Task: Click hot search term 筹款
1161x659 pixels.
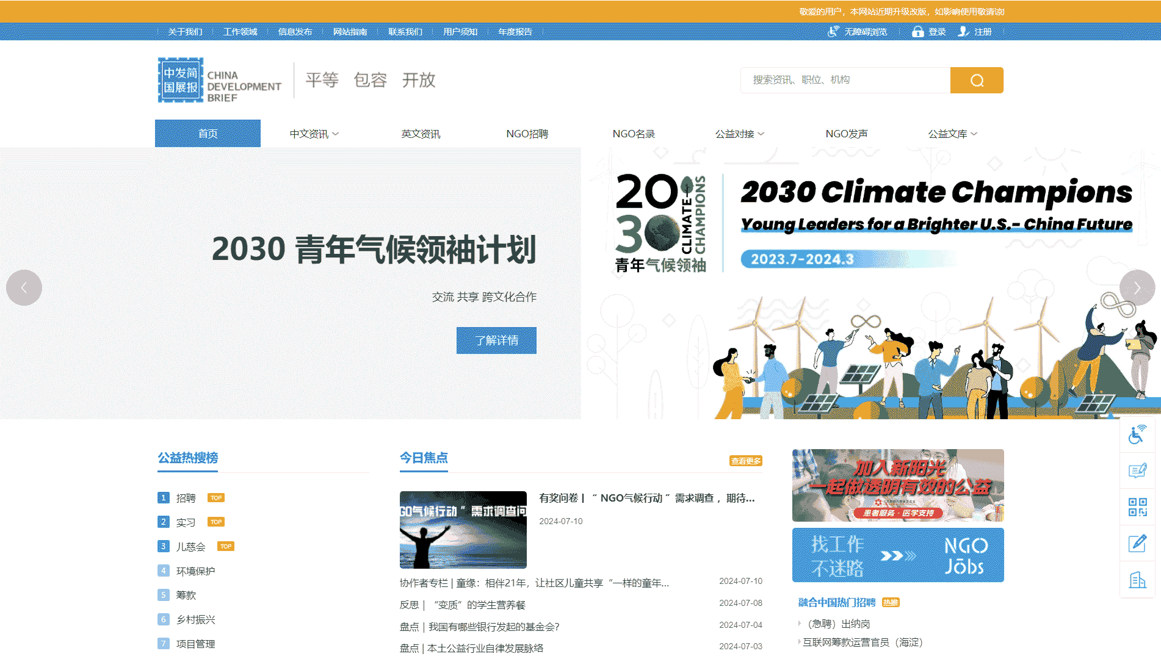Action: tap(186, 595)
